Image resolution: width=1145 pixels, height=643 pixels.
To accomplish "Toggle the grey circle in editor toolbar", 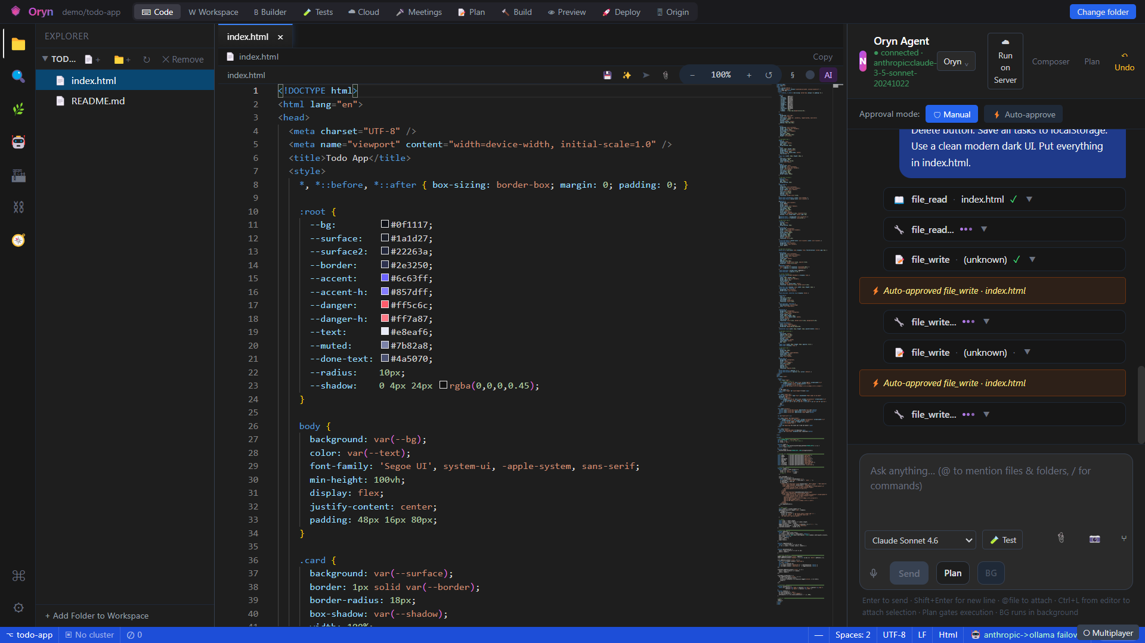I will point(810,75).
